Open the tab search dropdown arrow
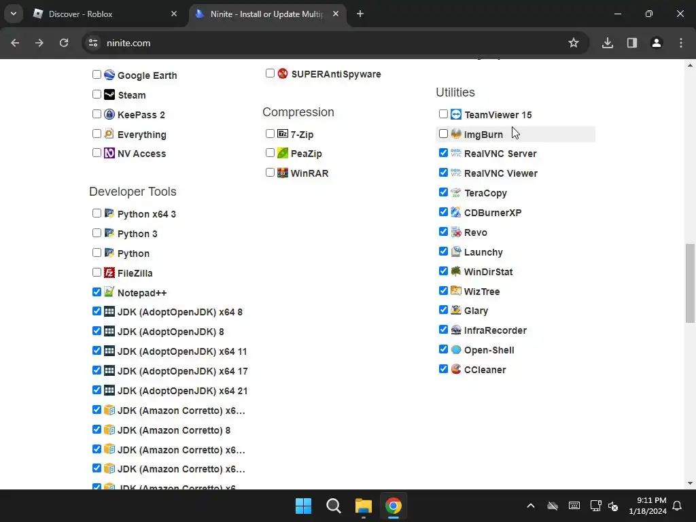 pos(14,14)
